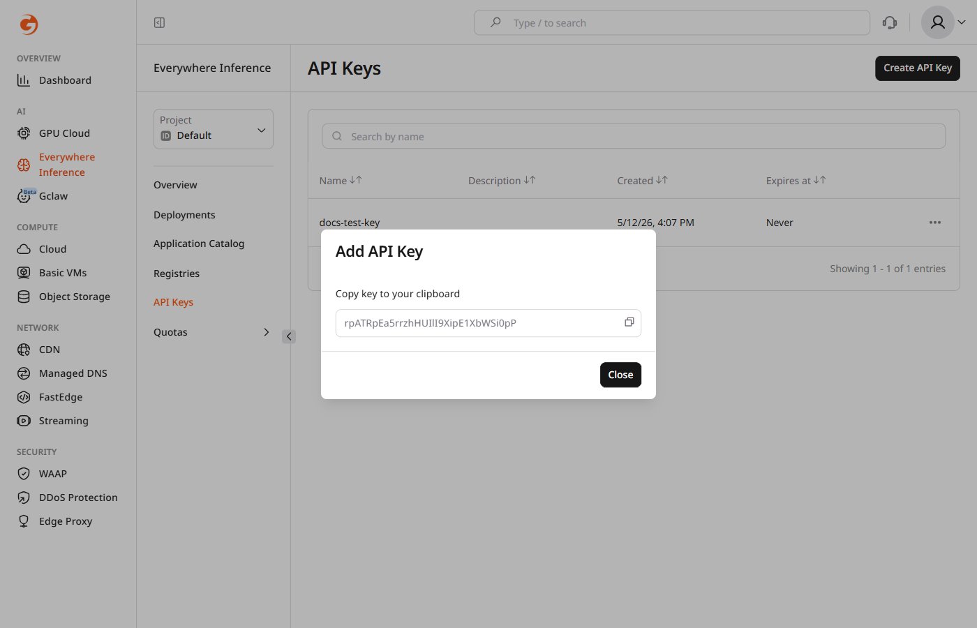Sort table by Name
This screenshot has height=628, width=977.
(x=340, y=180)
